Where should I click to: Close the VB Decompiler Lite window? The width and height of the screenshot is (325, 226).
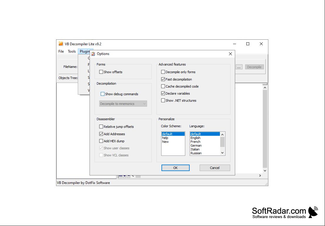tap(261, 44)
